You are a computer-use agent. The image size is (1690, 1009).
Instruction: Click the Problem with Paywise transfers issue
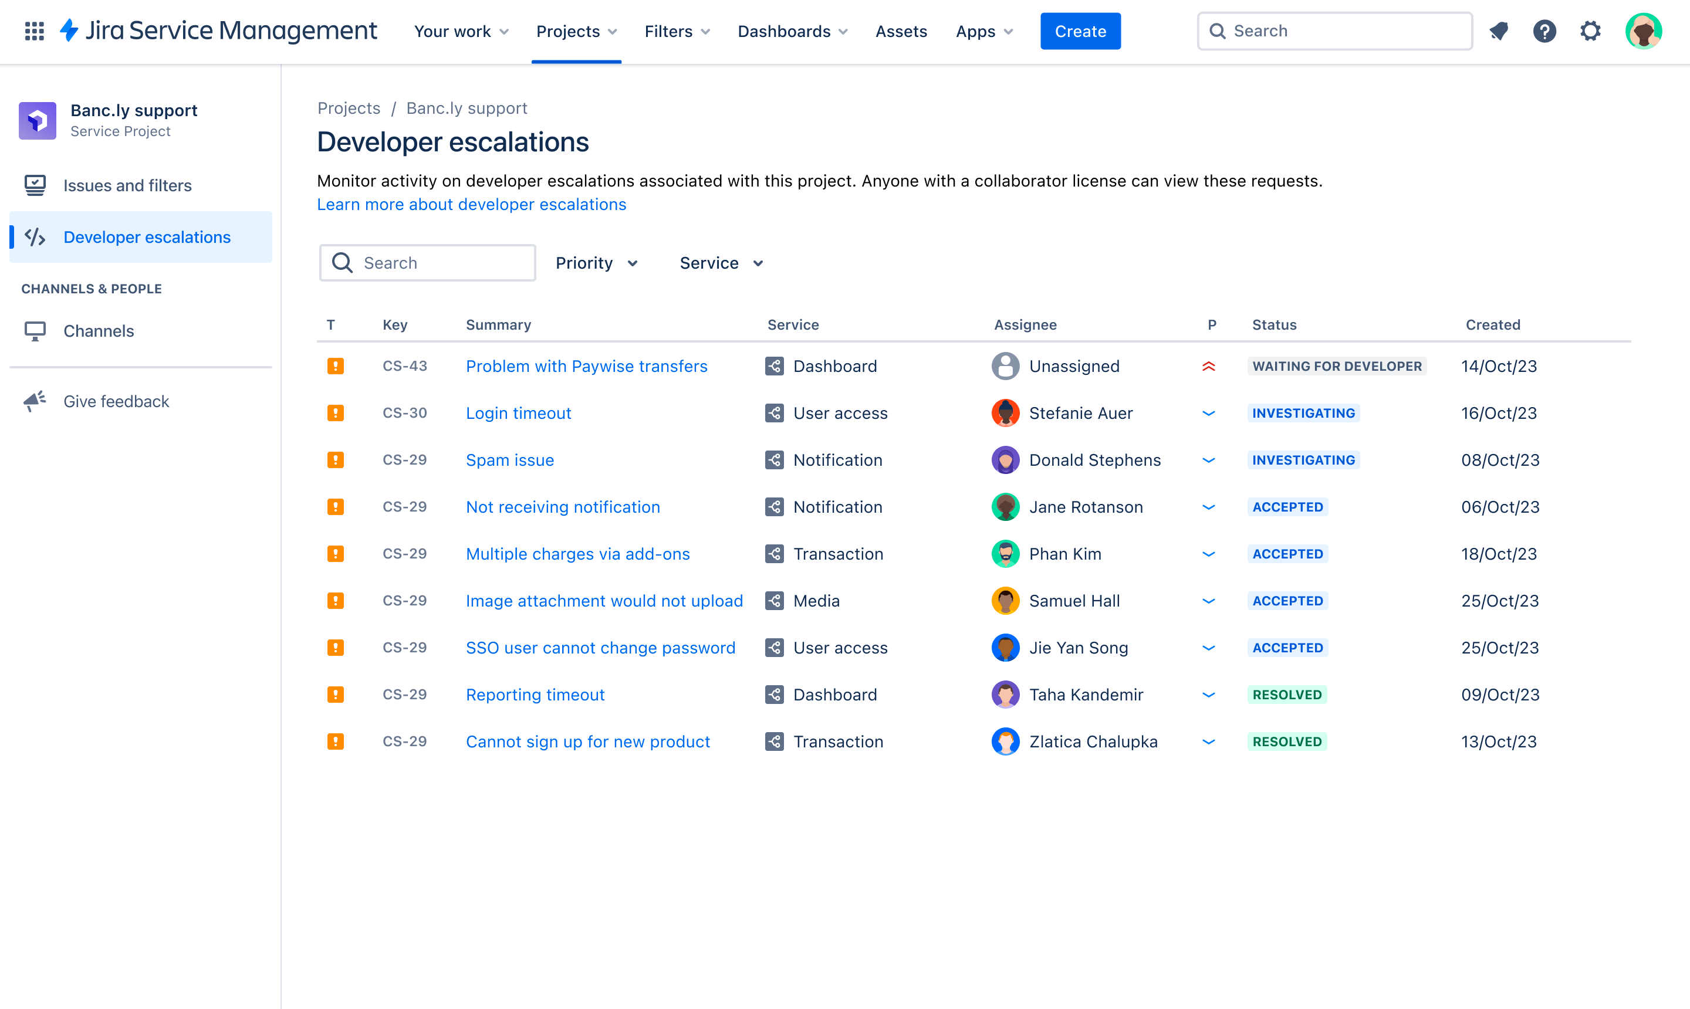coord(586,365)
